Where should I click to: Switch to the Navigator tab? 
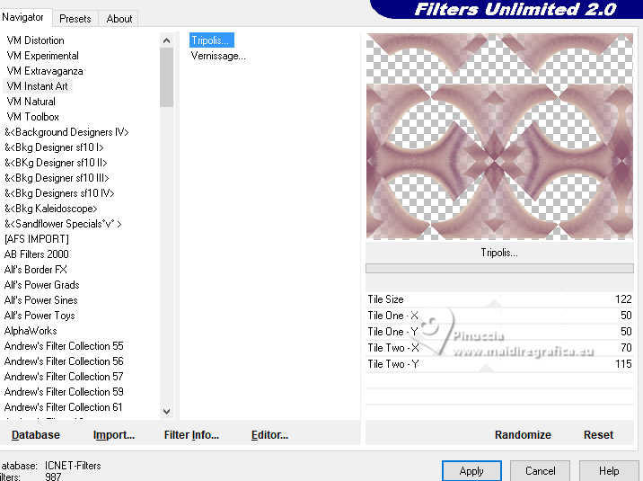(x=23, y=17)
